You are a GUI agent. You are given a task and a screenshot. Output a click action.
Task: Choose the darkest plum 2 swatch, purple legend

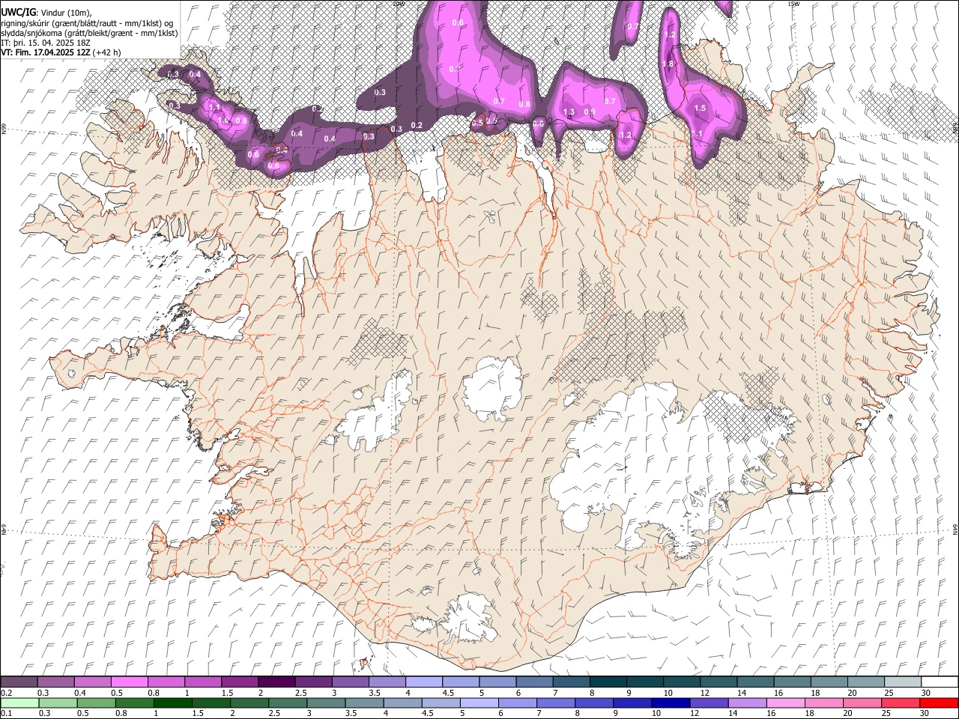click(x=276, y=682)
